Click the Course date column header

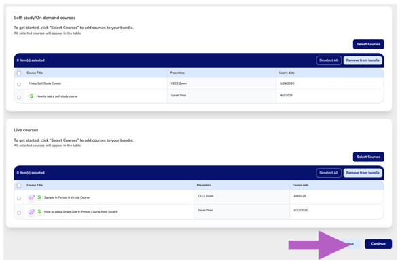point(301,185)
